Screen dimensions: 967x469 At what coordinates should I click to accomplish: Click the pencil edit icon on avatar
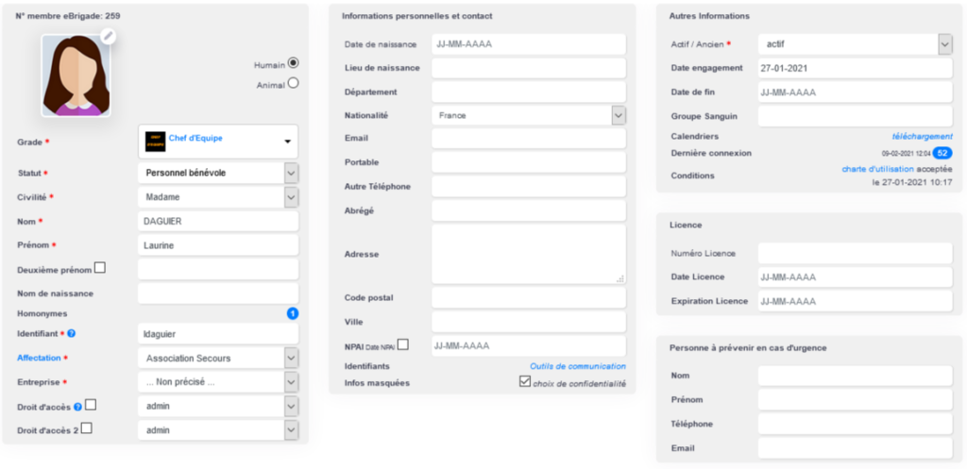108,36
